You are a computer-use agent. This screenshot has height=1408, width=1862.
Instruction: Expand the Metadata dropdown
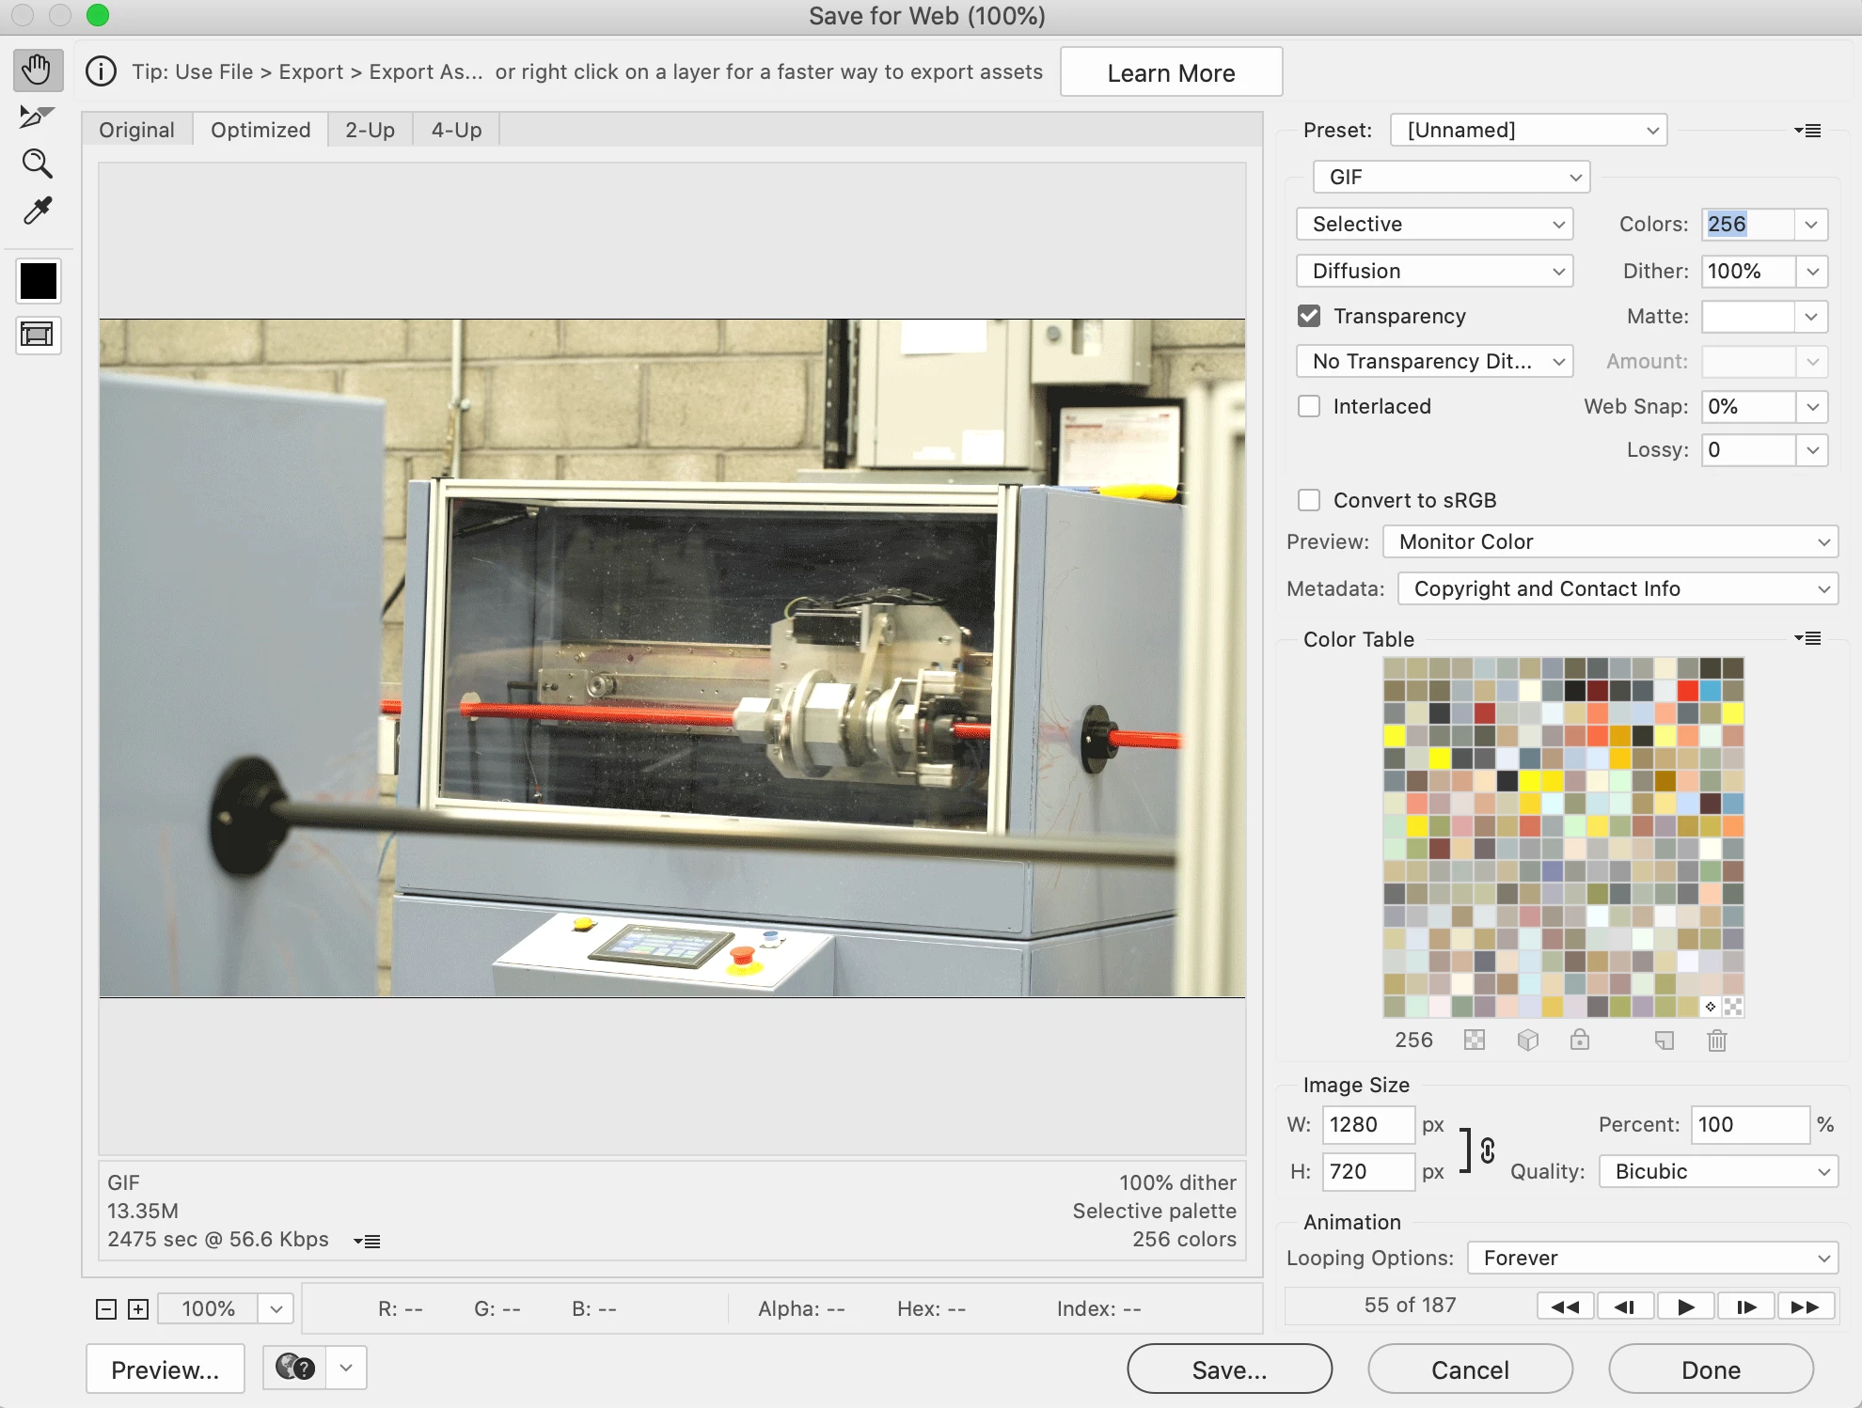click(x=1617, y=588)
